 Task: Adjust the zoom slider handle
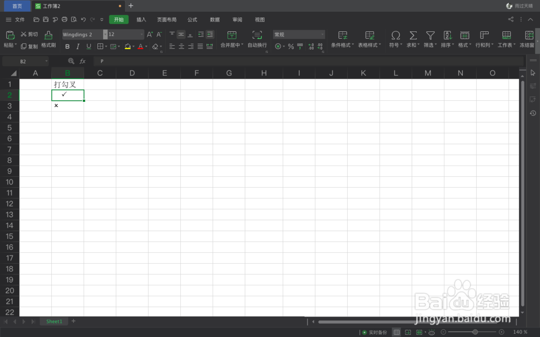[475, 332]
